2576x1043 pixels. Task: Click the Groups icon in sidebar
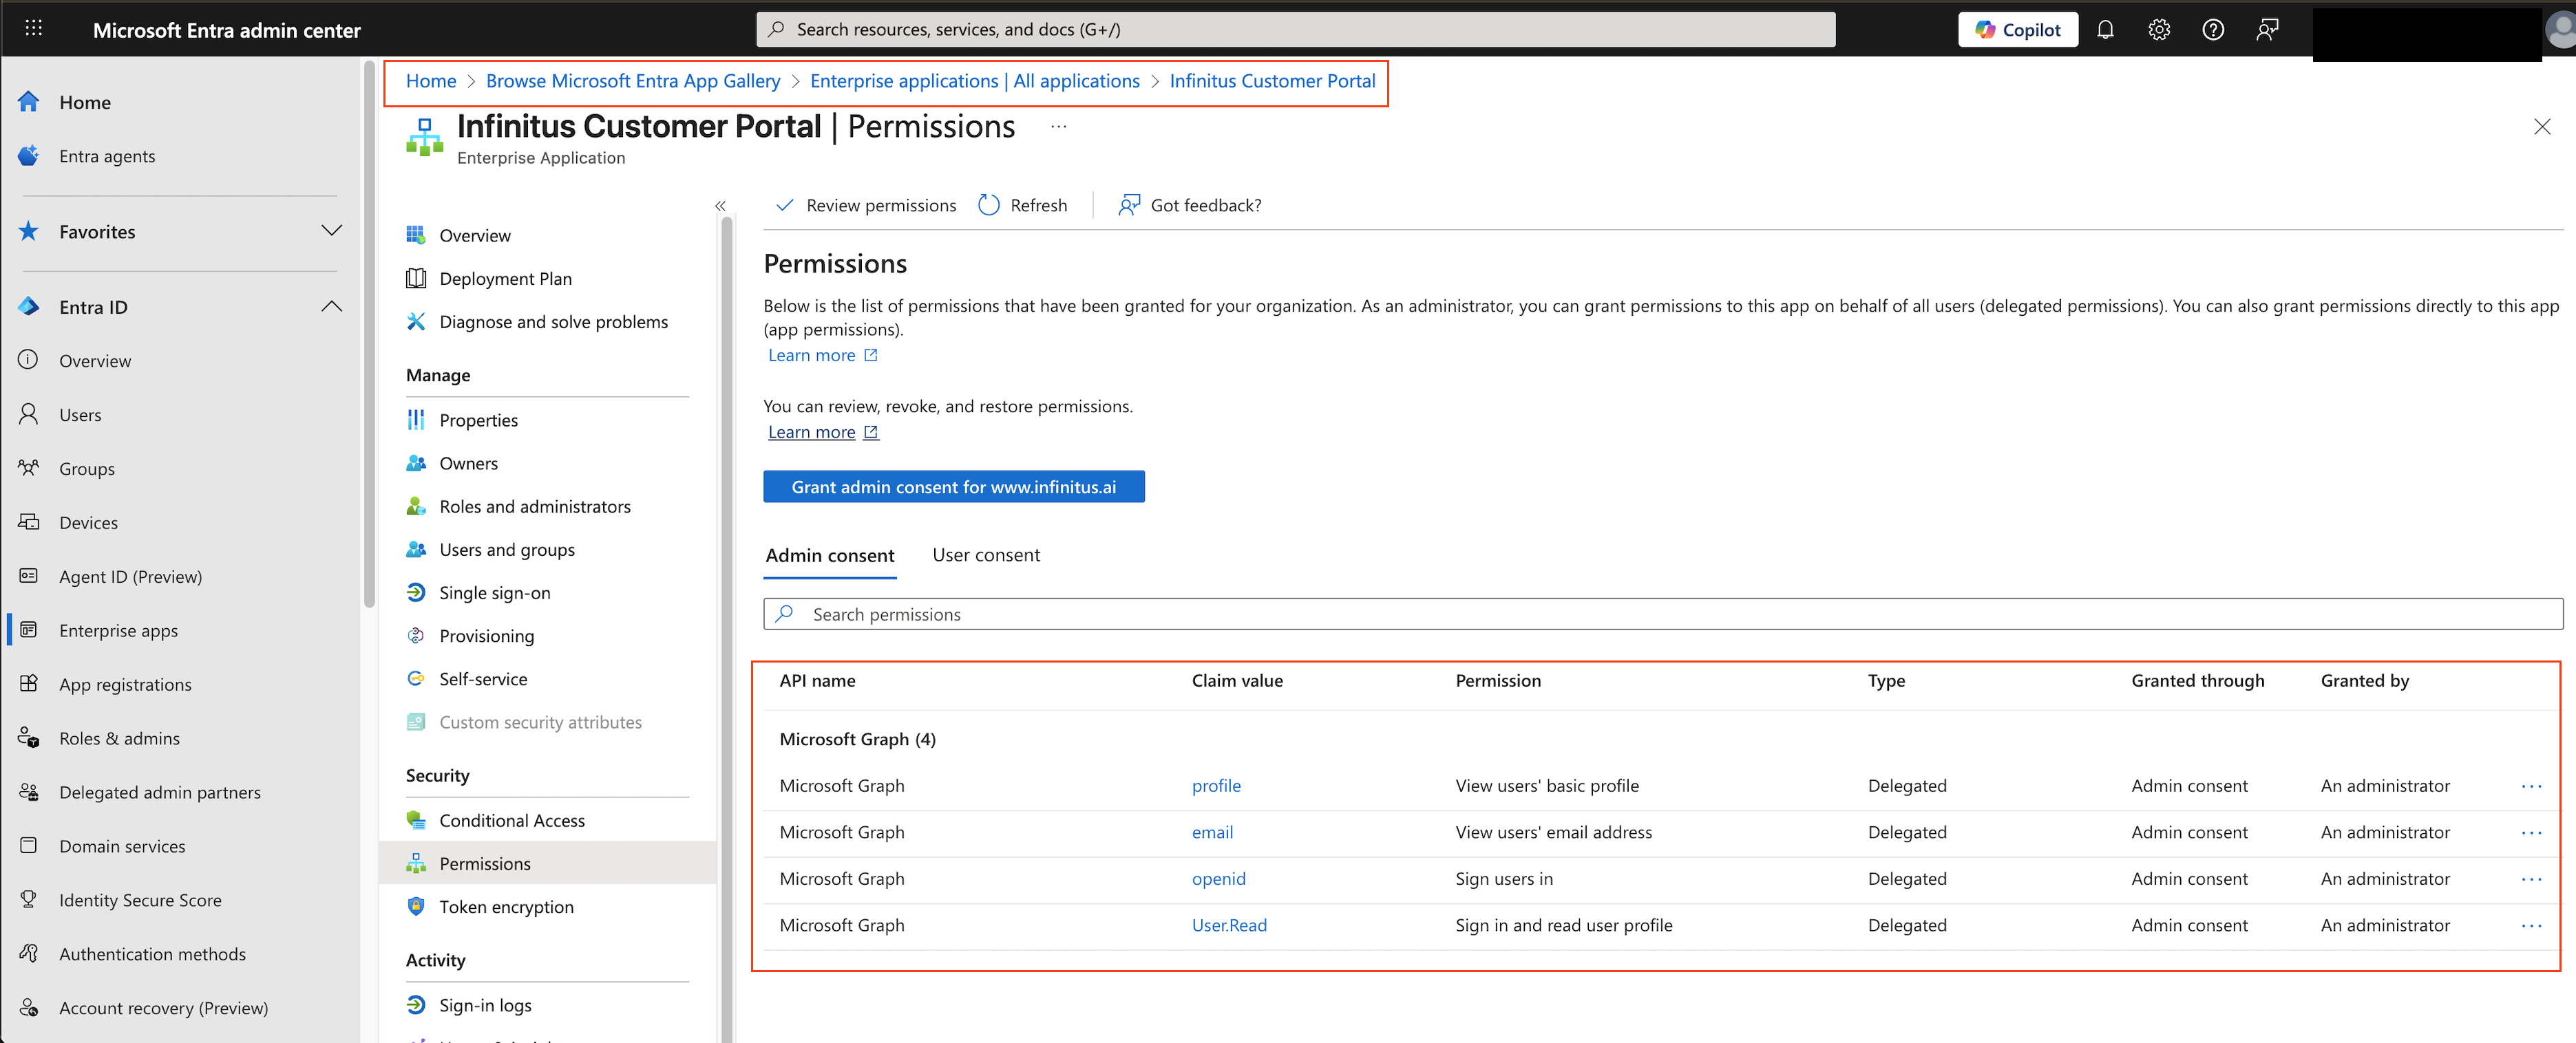click(29, 469)
